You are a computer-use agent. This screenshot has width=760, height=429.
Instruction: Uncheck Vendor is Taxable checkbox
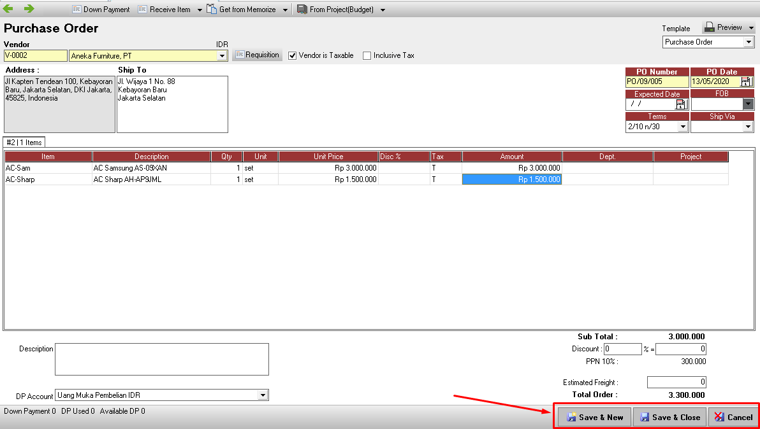point(292,55)
